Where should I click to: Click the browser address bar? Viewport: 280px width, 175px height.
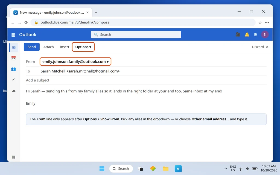(x=143, y=22)
